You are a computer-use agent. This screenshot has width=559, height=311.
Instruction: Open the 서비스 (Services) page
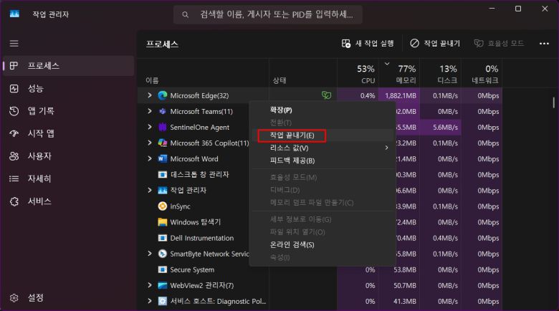(x=39, y=201)
